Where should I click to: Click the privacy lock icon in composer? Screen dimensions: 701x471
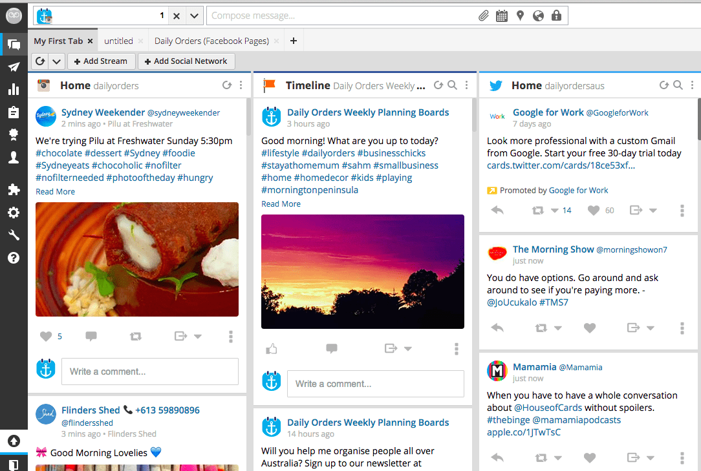pyautogui.click(x=556, y=16)
